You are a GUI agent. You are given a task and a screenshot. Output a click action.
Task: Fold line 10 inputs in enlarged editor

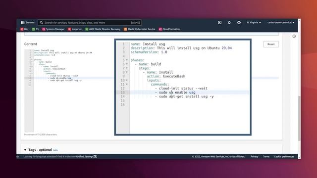[127, 80]
